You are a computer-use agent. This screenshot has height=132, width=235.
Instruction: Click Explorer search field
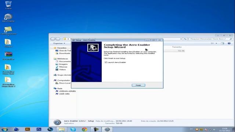[211, 39]
